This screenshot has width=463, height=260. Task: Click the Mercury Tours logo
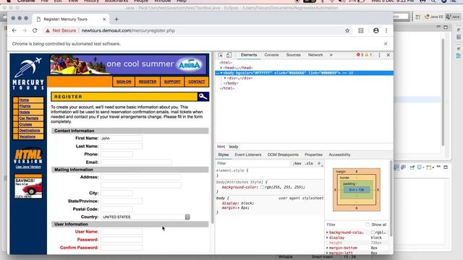tap(28, 74)
